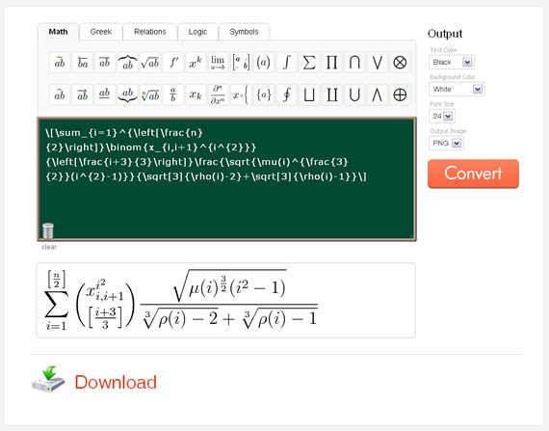Image resolution: width=549 pixels, height=431 pixels.
Task: Insert the derivative f prime symbol
Action: [173, 63]
